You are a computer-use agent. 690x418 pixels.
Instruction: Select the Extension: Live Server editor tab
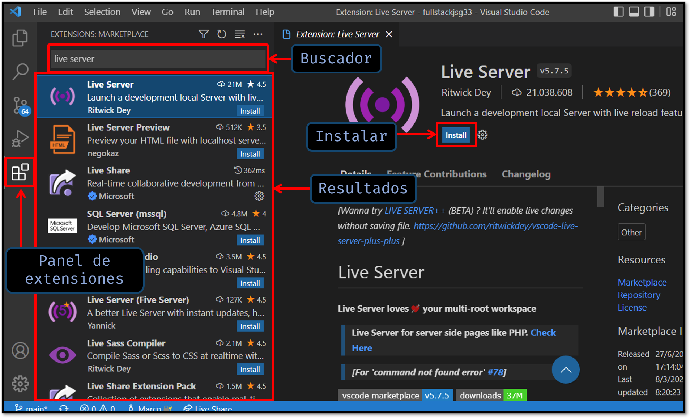click(x=337, y=34)
